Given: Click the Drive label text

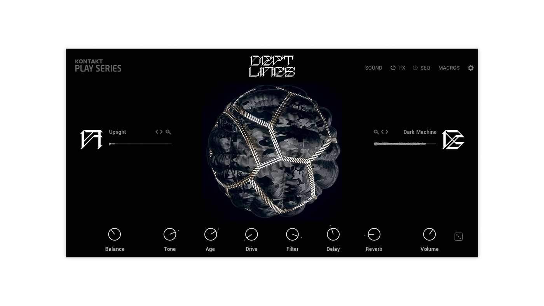Looking at the screenshot, I should (x=251, y=249).
